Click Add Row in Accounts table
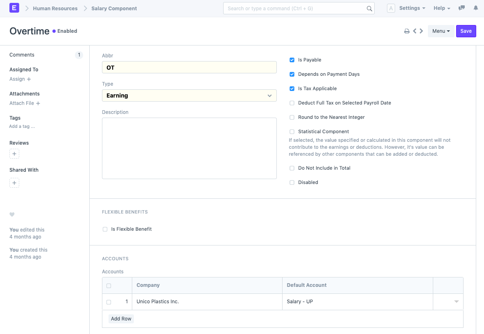This screenshot has width=484, height=334. coord(121,319)
